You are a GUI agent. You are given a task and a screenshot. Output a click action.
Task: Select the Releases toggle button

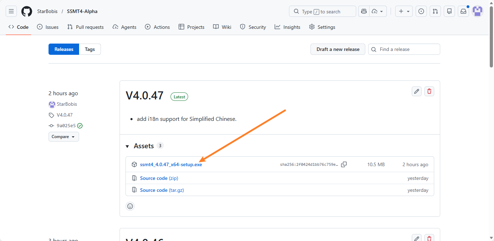coord(64,49)
